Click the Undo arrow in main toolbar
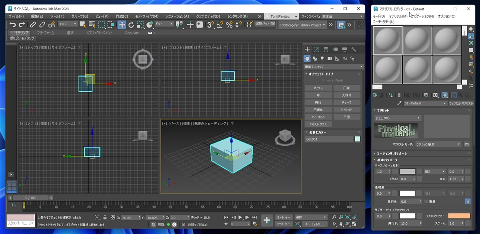Viewport: 480px width, 234px height. coord(13,25)
